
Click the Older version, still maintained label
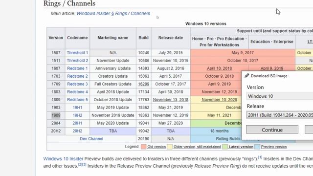click(x=197, y=147)
